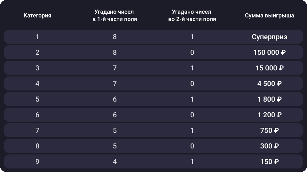This screenshot has width=307, height=172.
Task: Select the 150 ₽ prize amount
Action: pyautogui.click(x=269, y=162)
